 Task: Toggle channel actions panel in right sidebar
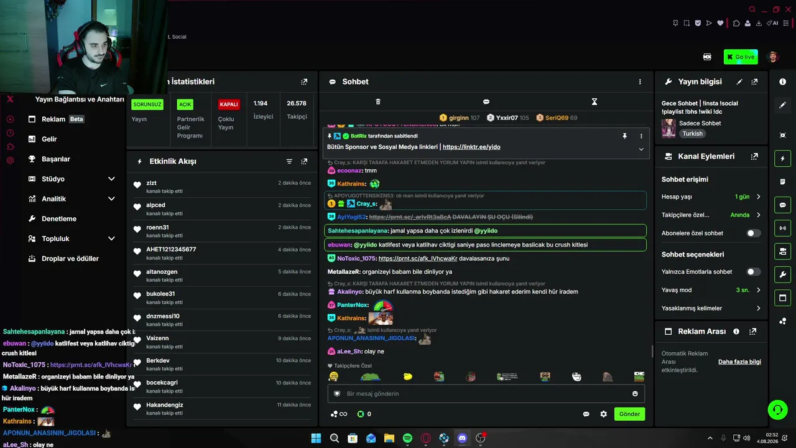tap(783, 251)
